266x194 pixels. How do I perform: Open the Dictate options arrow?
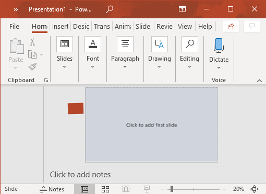click(219, 67)
